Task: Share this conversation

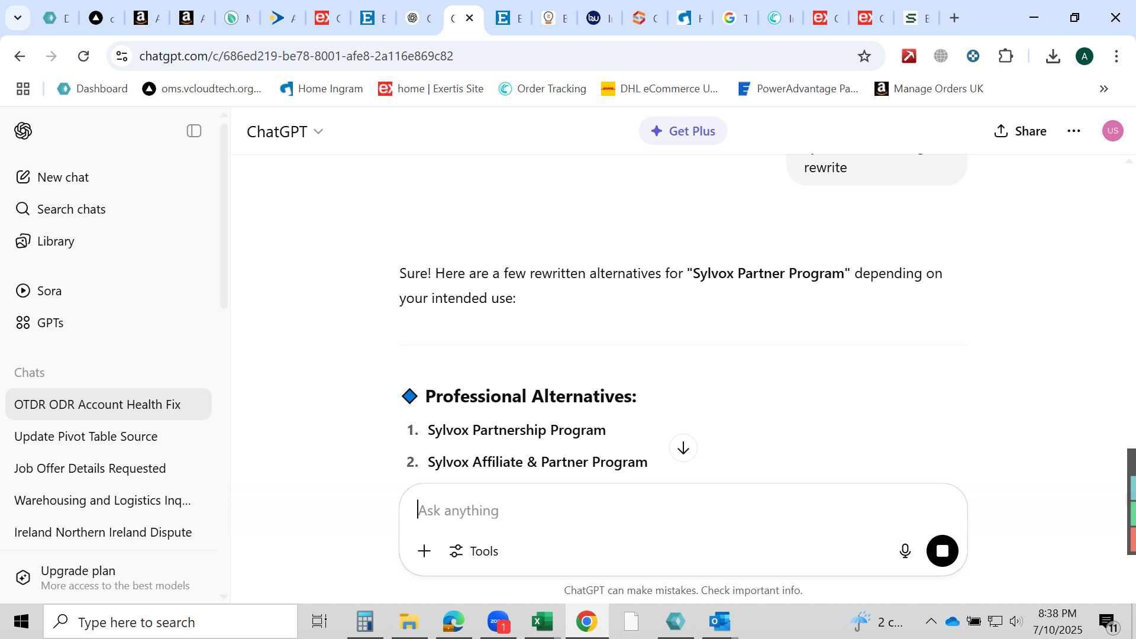Action: (x=1020, y=131)
